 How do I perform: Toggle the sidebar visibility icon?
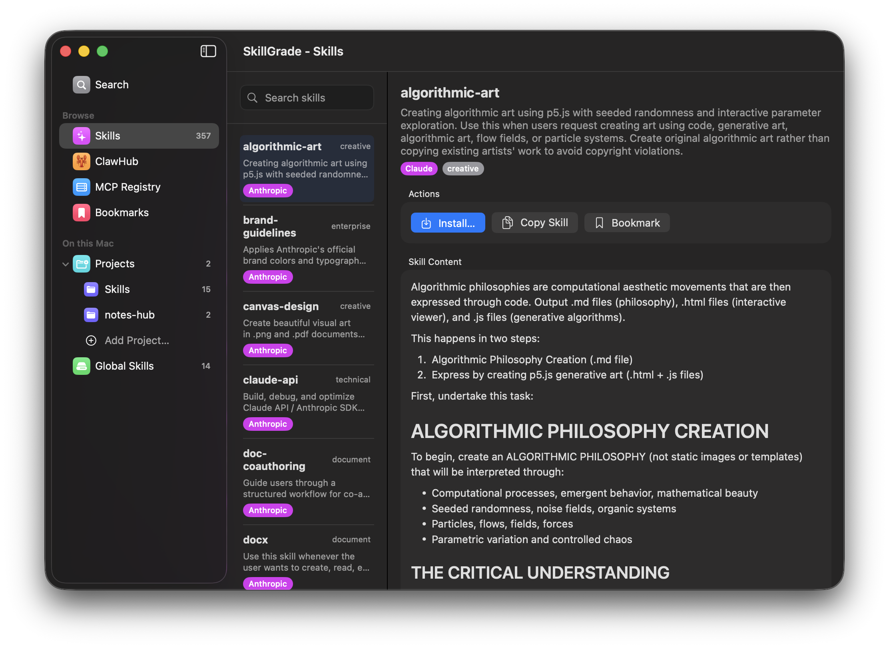click(208, 51)
